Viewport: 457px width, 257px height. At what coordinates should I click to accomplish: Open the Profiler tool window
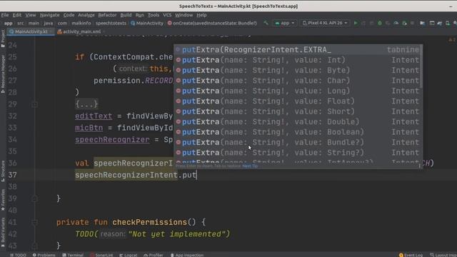point(154,255)
